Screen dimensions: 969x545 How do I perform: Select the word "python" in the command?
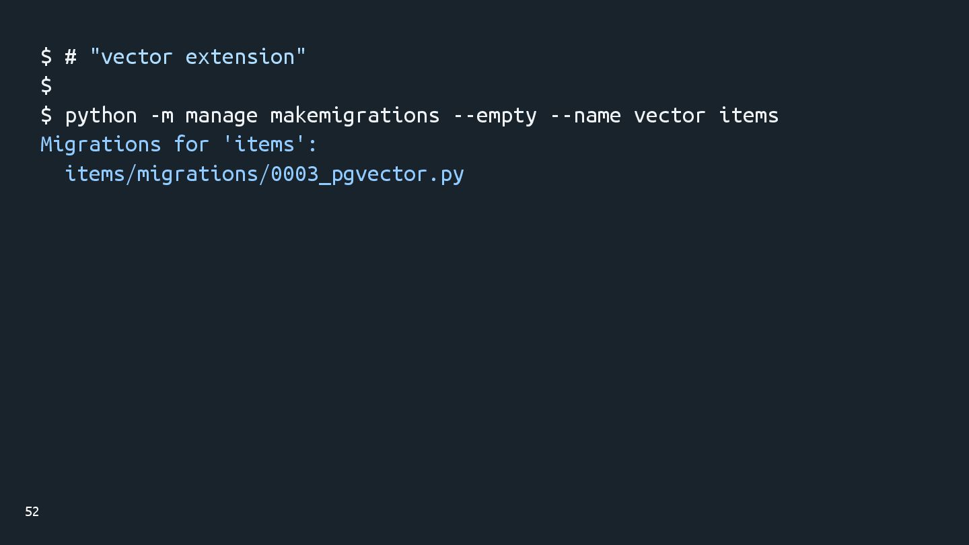pos(101,116)
